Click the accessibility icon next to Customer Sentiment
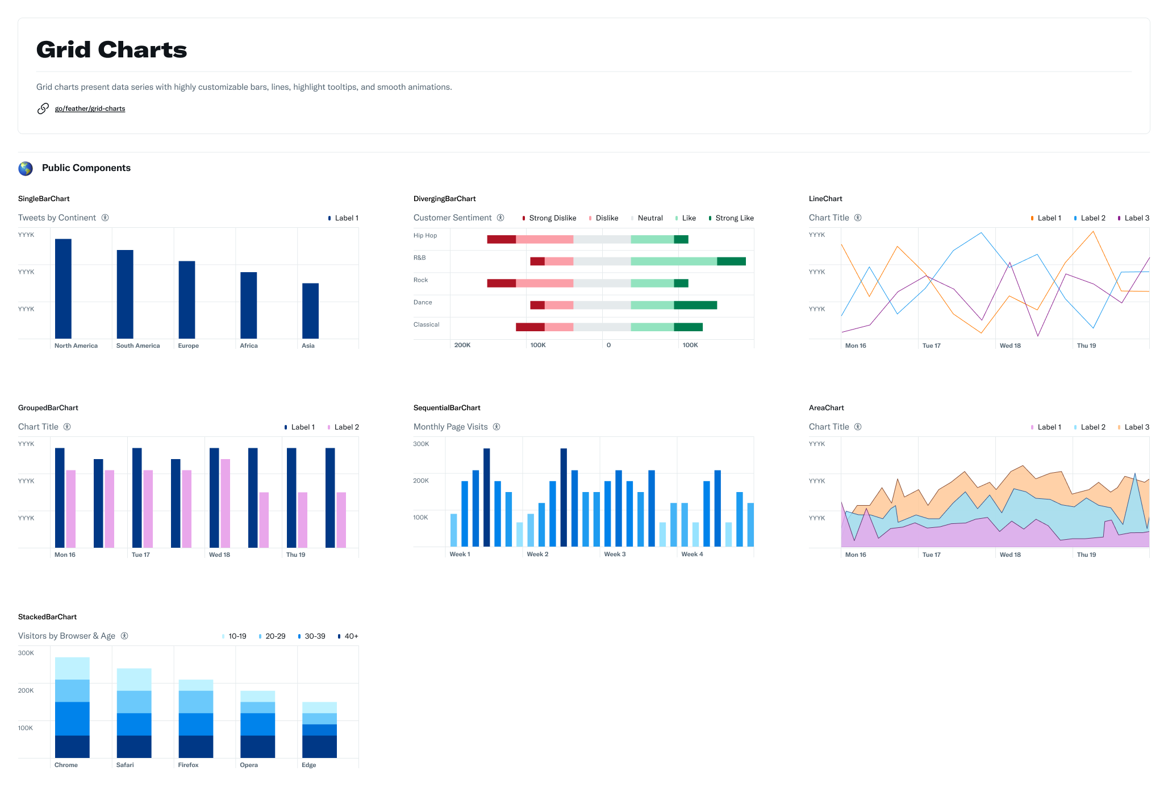This screenshot has width=1168, height=800. [x=500, y=218]
